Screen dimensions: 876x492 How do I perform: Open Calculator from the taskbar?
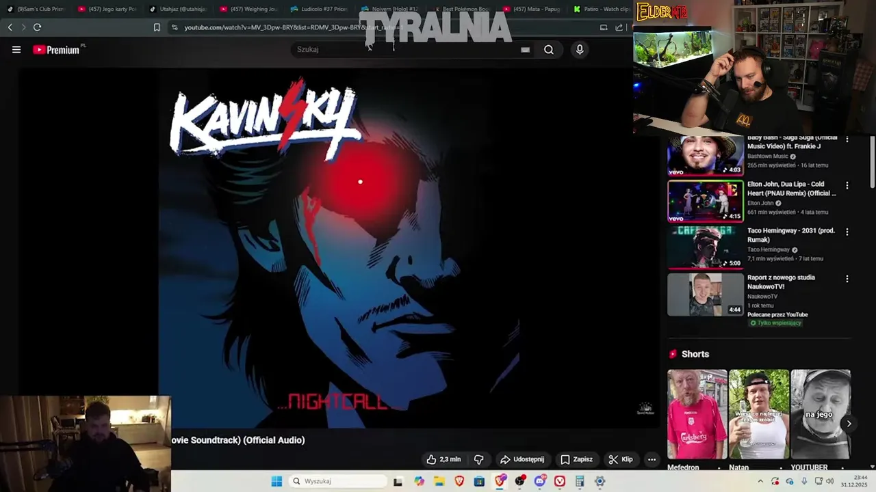pos(580,481)
